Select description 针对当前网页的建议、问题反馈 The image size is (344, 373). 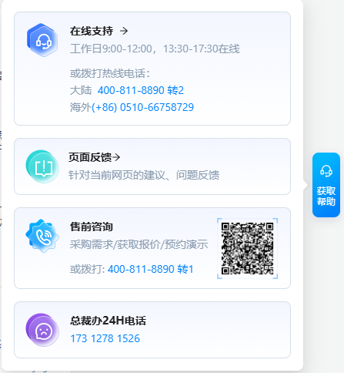[x=144, y=175]
